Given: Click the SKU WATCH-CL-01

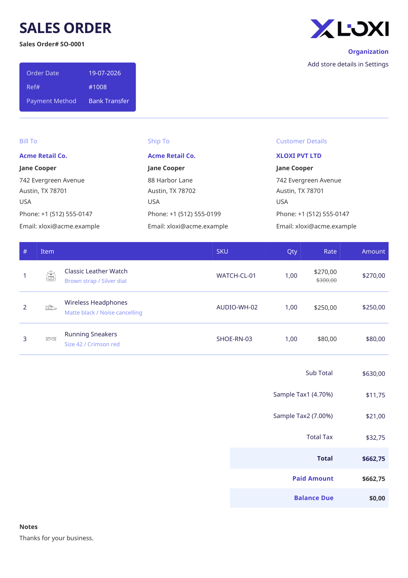Looking at the screenshot, I should pos(236,275).
